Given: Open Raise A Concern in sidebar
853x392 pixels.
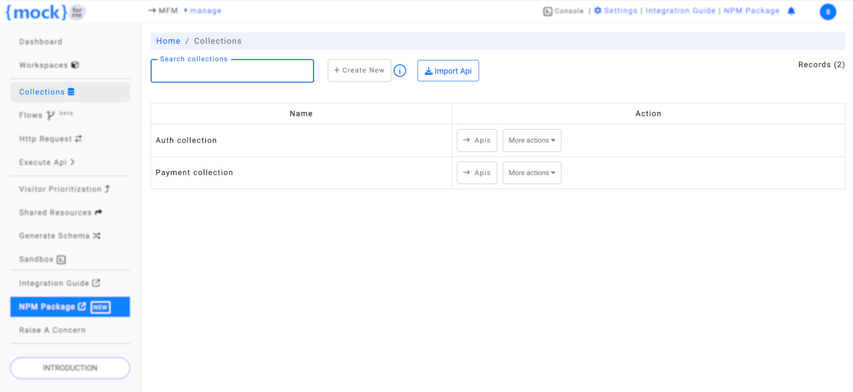Looking at the screenshot, I should pos(52,330).
